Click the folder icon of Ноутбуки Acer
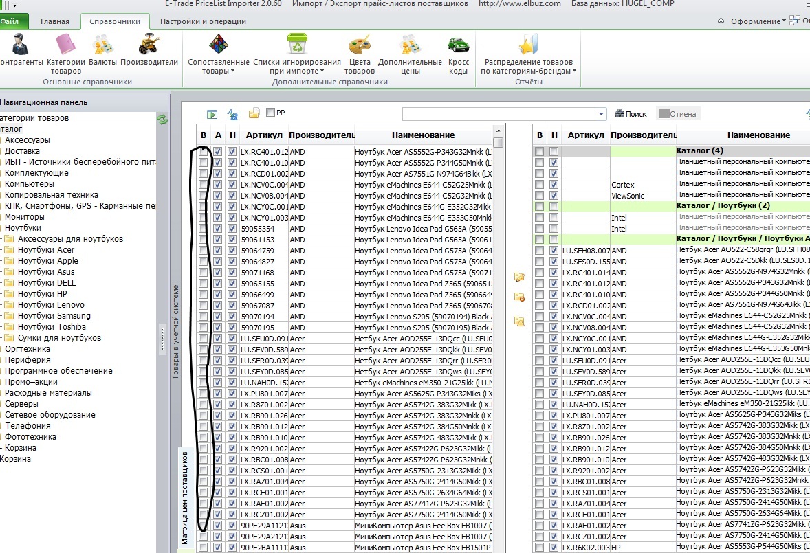The width and height of the screenshot is (810, 553). 10,249
